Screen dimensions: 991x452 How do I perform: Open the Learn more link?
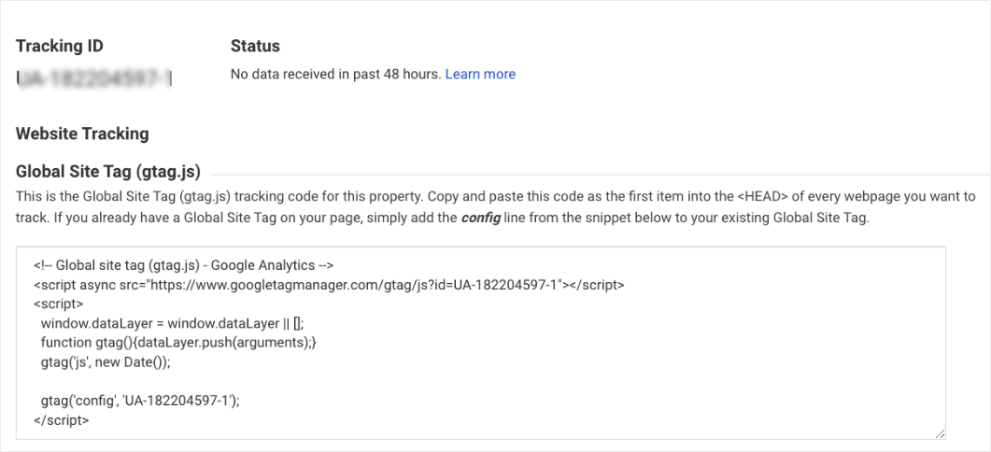[x=480, y=74]
